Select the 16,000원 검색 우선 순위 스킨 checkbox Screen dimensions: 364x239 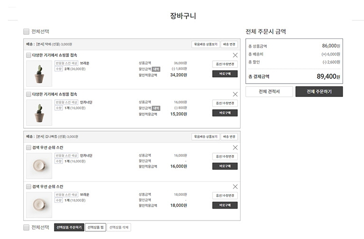click(x=28, y=147)
